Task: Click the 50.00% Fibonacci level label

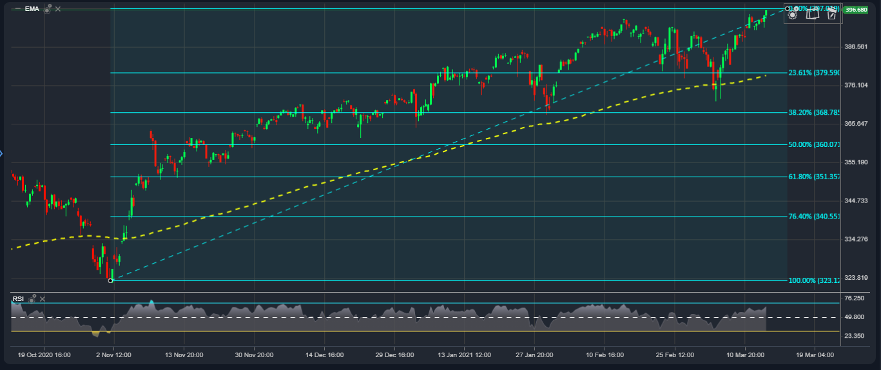Action: click(x=813, y=144)
